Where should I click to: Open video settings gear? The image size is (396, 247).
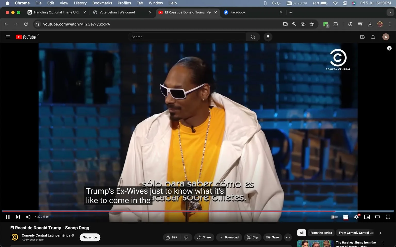click(x=356, y=217)
